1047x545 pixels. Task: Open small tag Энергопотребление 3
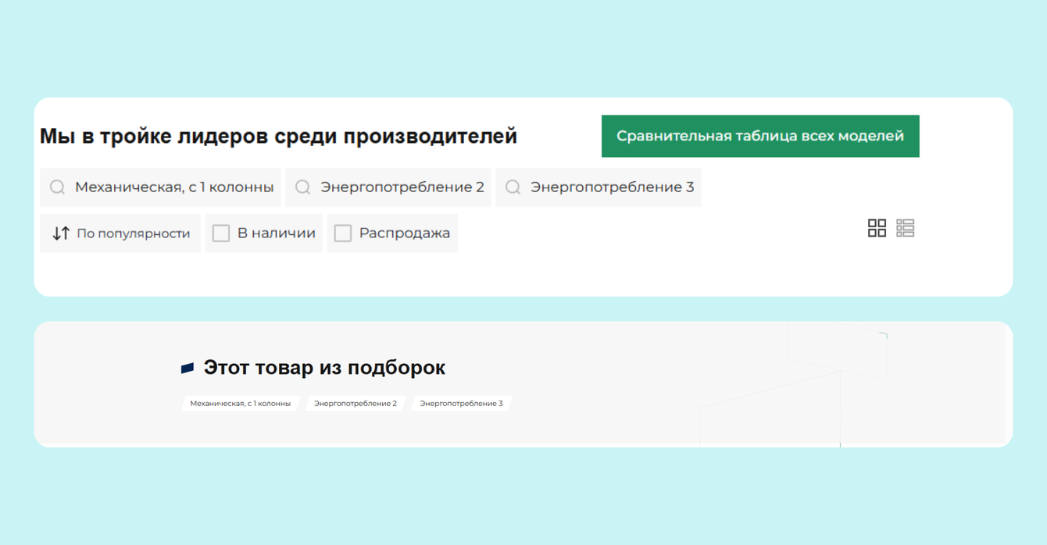(461, 404)
